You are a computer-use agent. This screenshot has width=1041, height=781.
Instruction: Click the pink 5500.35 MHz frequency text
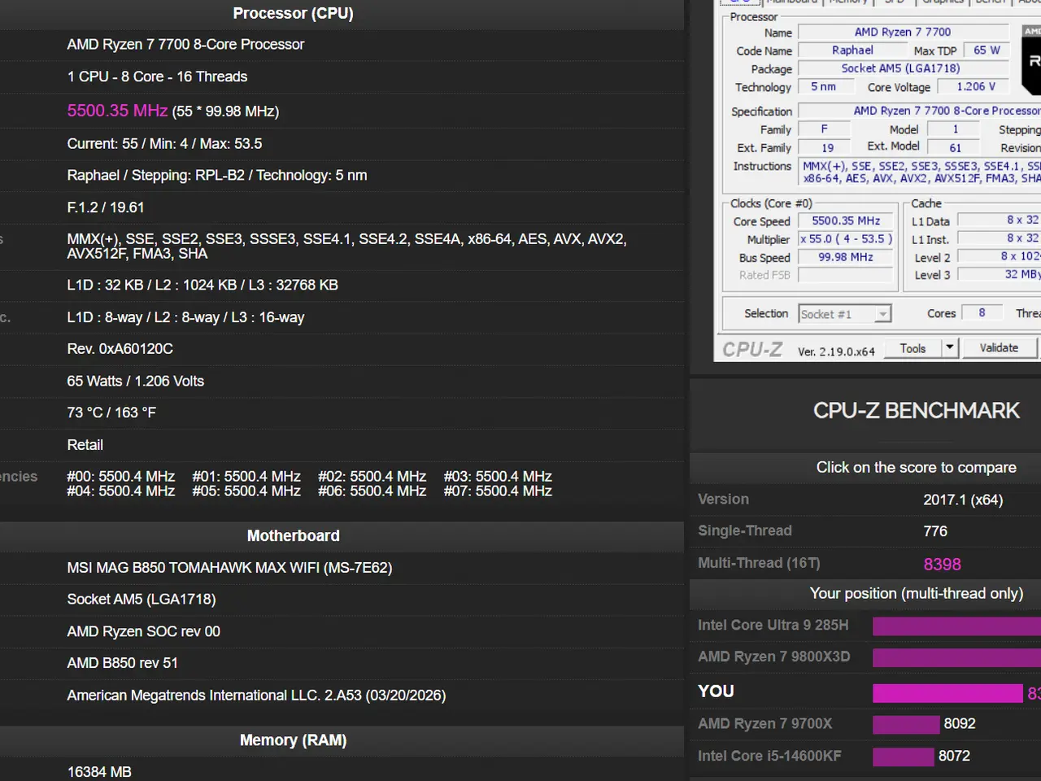tap(117, 111)
